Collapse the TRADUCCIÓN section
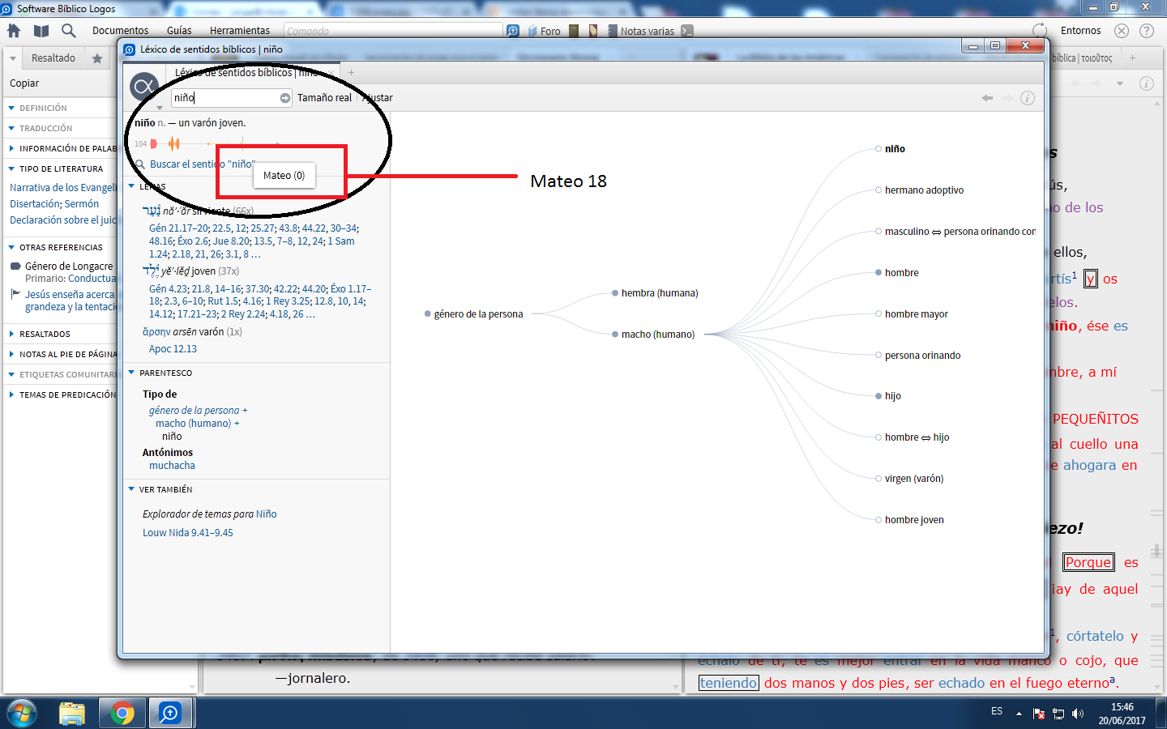The image size is (1167, 729). pyautogui.click(x=11, y=128)
